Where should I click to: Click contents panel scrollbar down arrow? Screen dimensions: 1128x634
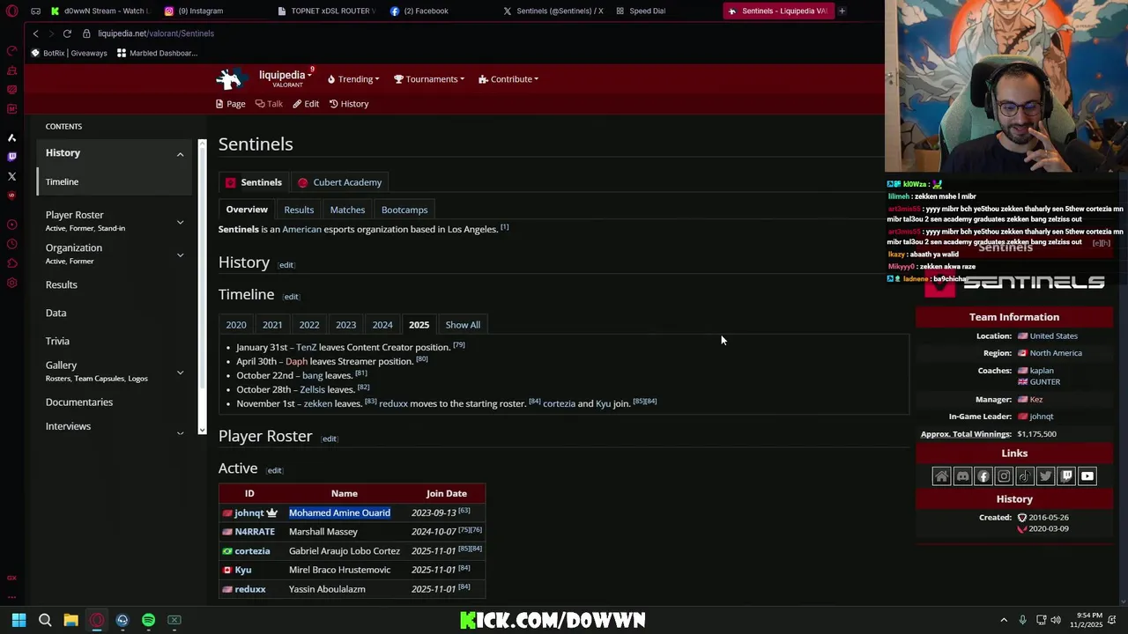tap(202, 431)
